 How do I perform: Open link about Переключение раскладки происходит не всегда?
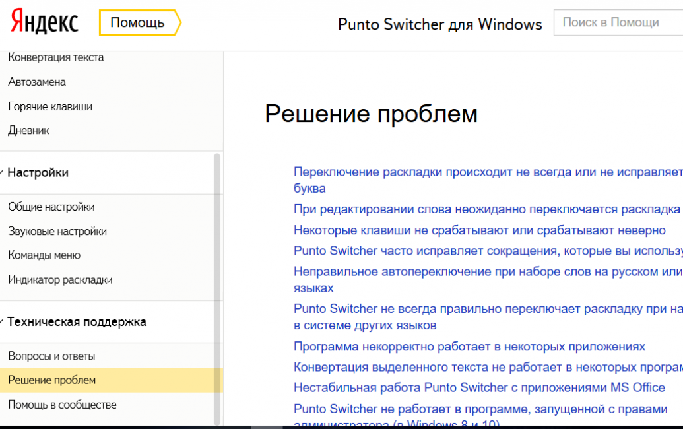(x=488, y=180)
